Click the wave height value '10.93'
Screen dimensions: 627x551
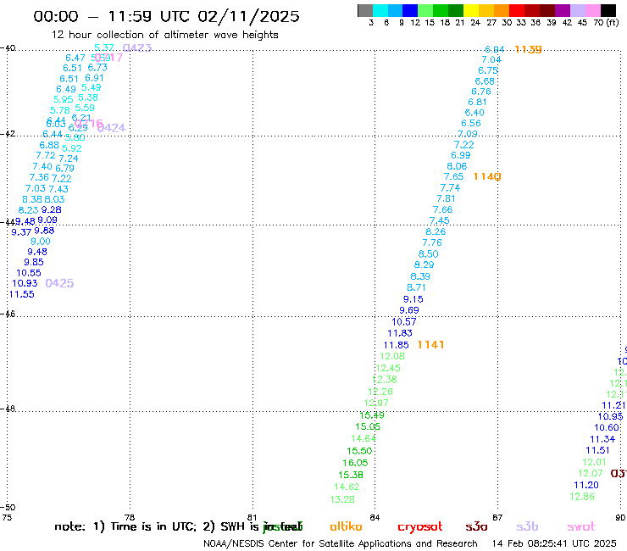[x=25, y=283]
